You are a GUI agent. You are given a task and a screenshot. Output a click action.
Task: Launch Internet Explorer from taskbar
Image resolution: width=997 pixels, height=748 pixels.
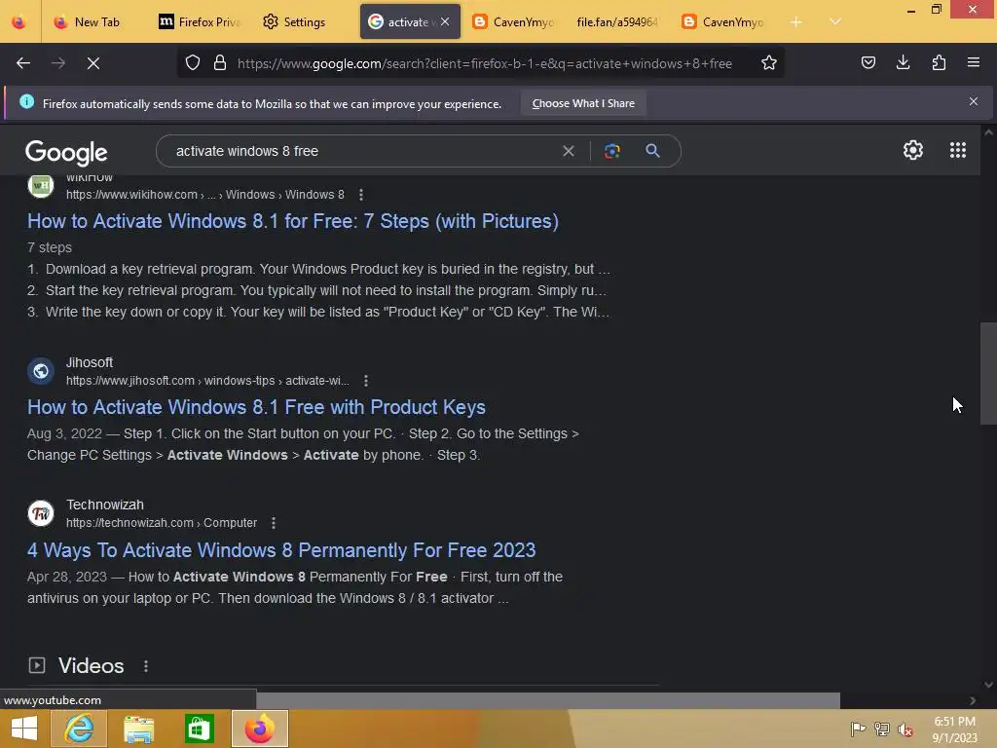79,729
